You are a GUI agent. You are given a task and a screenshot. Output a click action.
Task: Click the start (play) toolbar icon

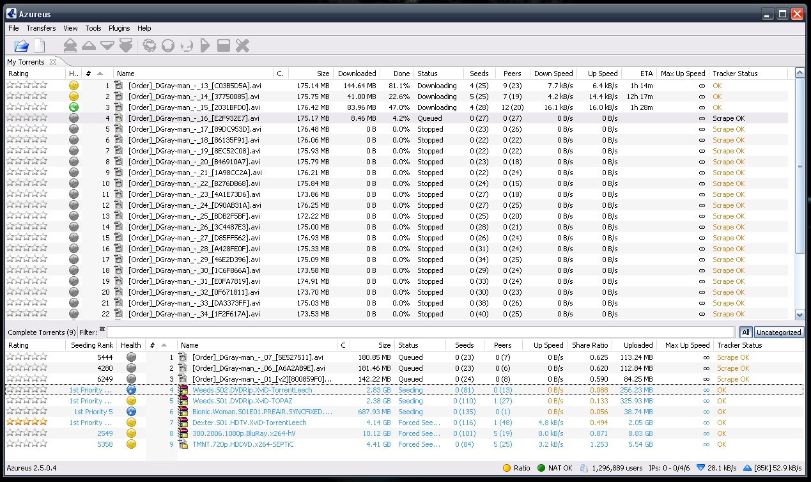(x=205, y=45)
